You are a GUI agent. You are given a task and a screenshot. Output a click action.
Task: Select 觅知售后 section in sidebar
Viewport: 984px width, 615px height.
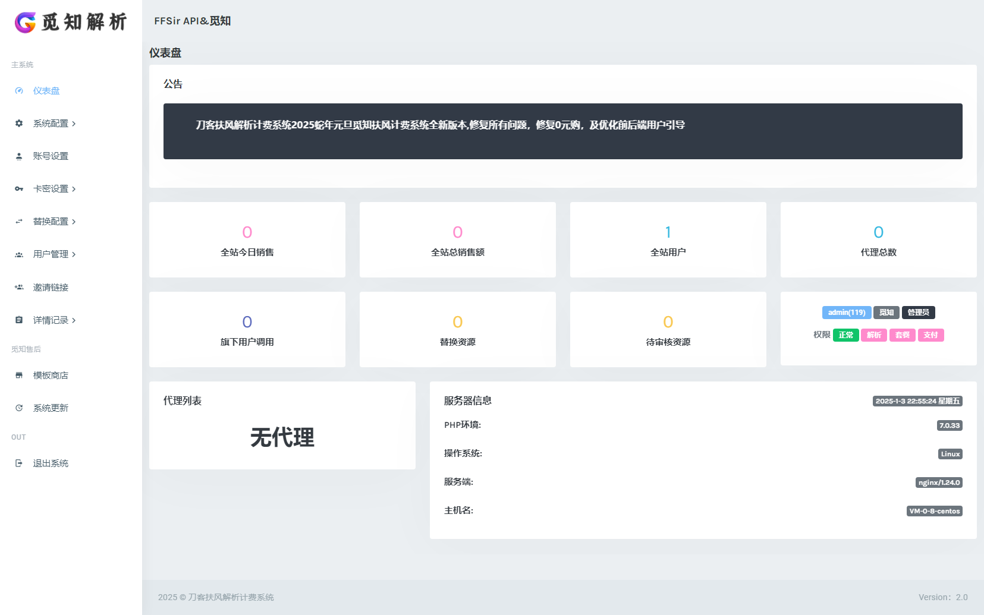click(26, 349)
